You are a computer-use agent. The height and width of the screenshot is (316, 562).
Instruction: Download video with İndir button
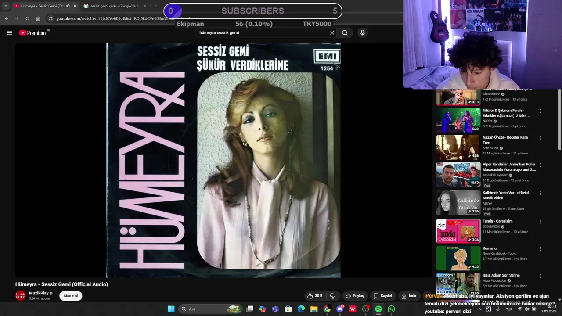pyautogui.click(x=409, y=296)
